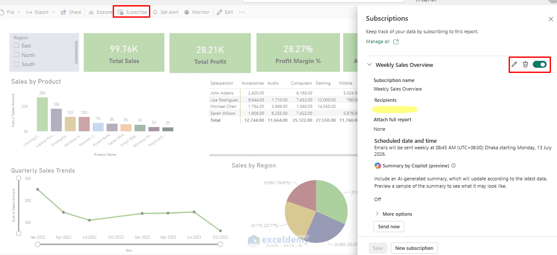Select the Total Profit 28.21K card
Viewport: 557px width, 255px height.
point(210,53)
